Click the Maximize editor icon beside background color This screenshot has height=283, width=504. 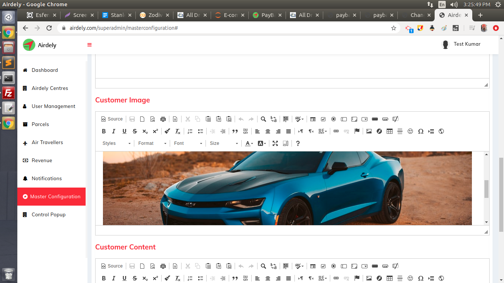(x=275, y=143)
